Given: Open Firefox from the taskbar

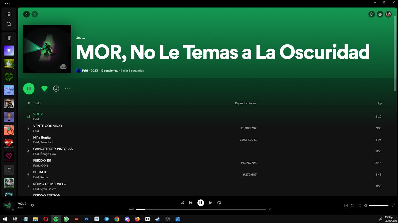Looking at the screenshot, I should click(x=137, y=219).
